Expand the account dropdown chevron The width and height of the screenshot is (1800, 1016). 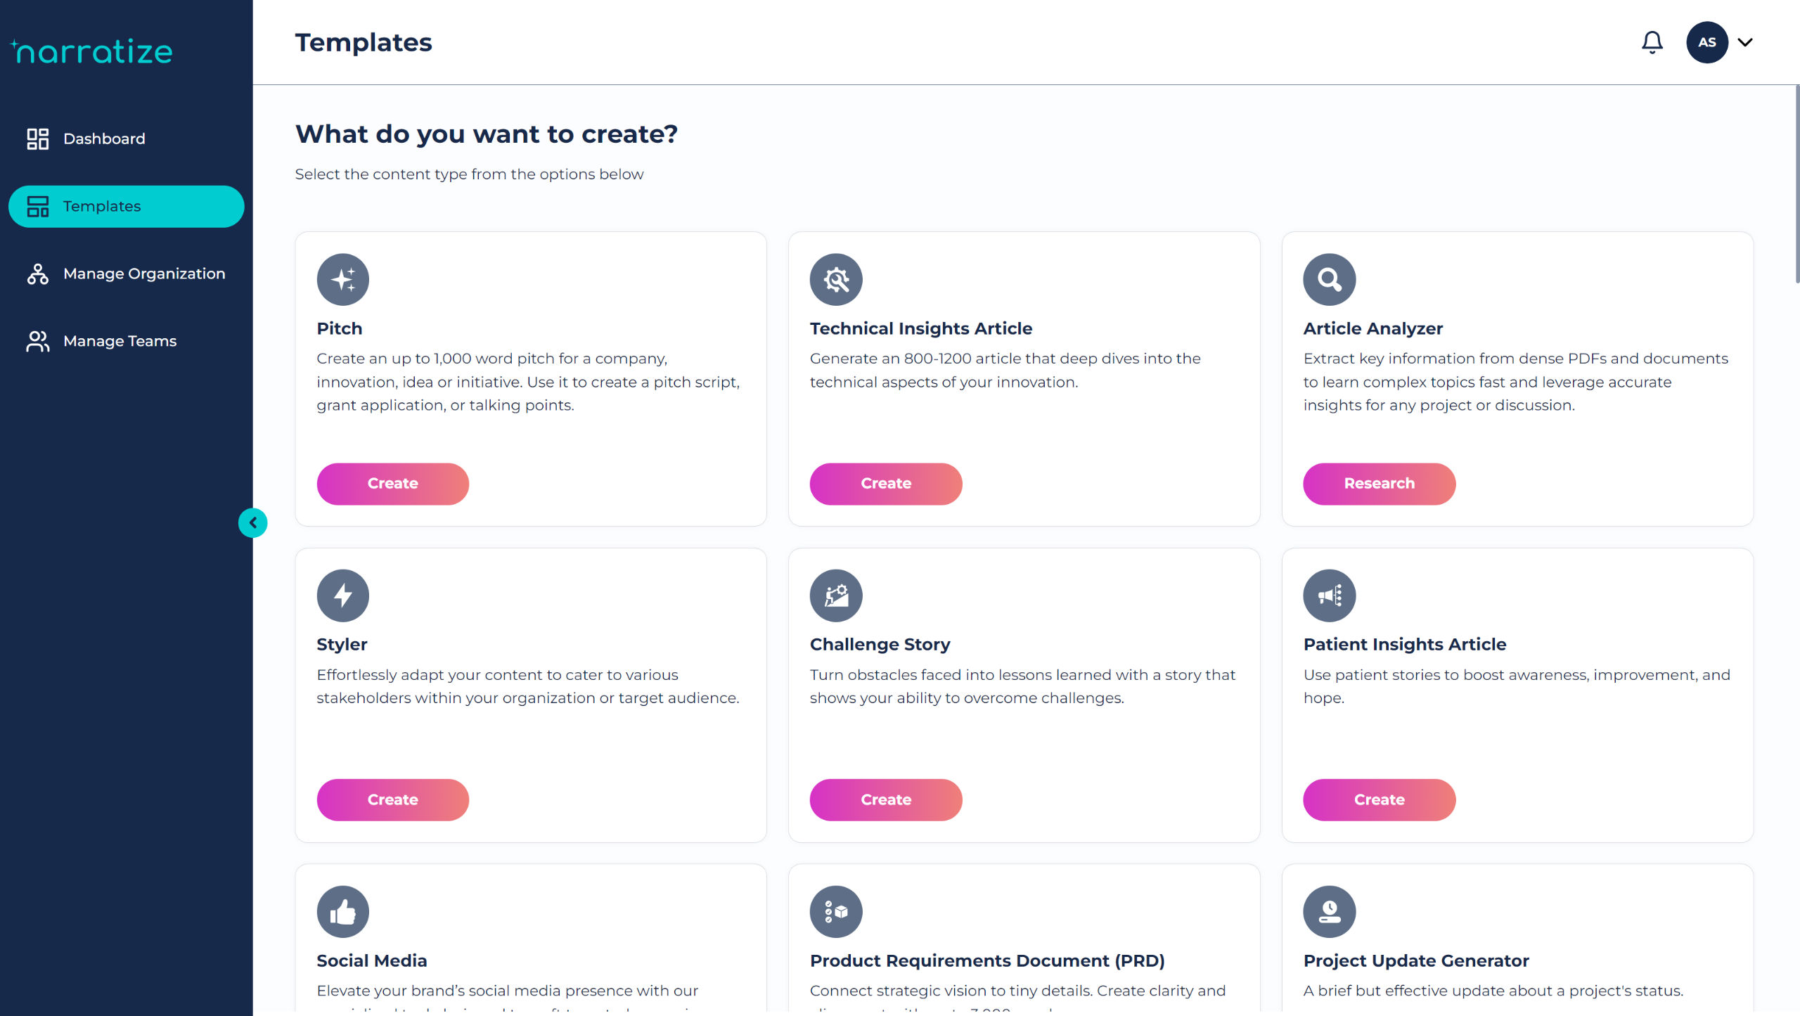[x=1745, y=42]
